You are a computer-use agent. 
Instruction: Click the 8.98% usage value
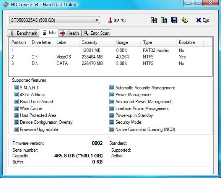122,63
